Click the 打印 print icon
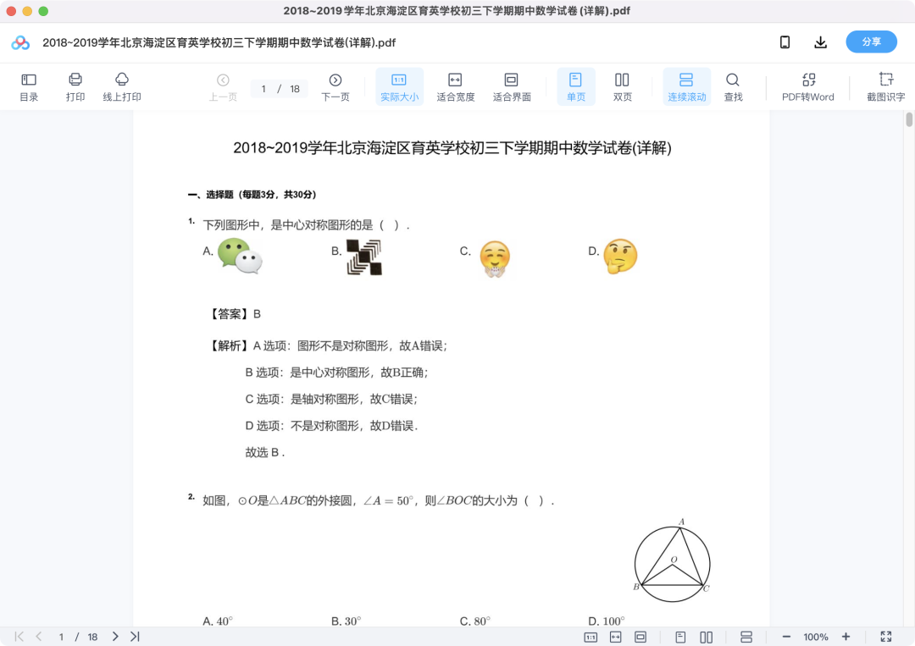Viewport: 915px width, 646px height. point(75,87)
